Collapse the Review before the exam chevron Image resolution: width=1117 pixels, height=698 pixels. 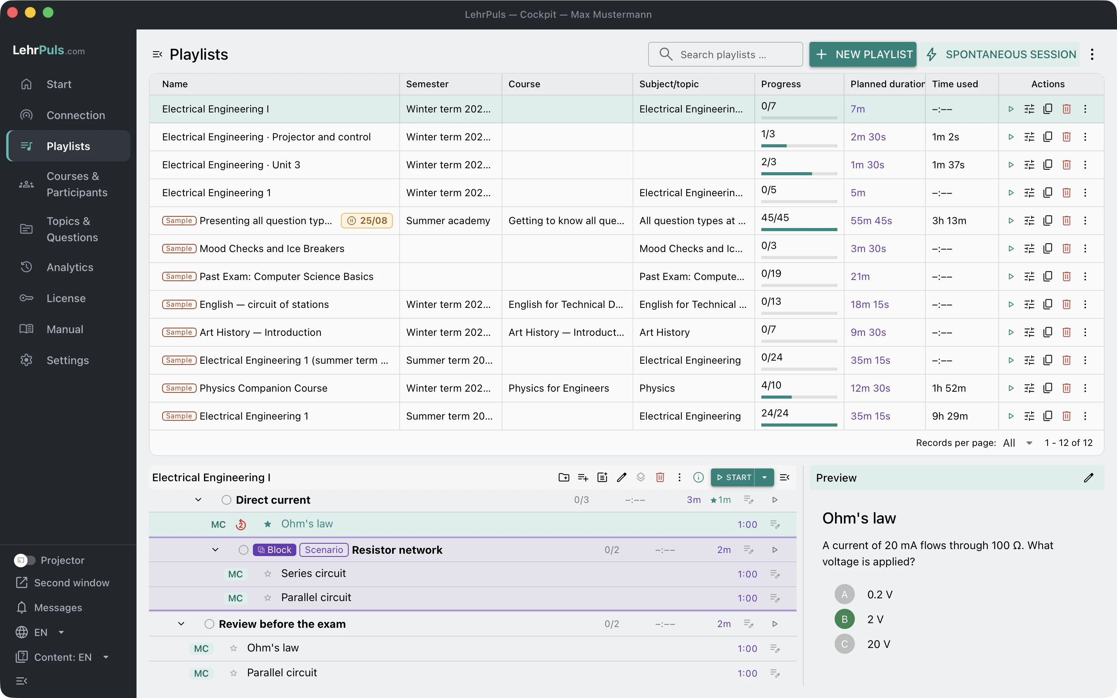point(181,624)
